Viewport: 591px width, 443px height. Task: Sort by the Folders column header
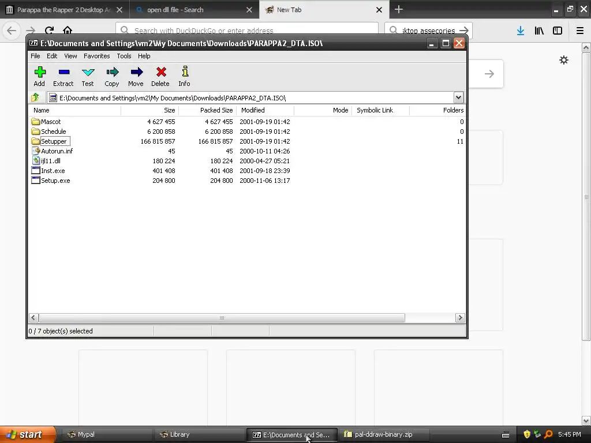click(x=437, y=110)
